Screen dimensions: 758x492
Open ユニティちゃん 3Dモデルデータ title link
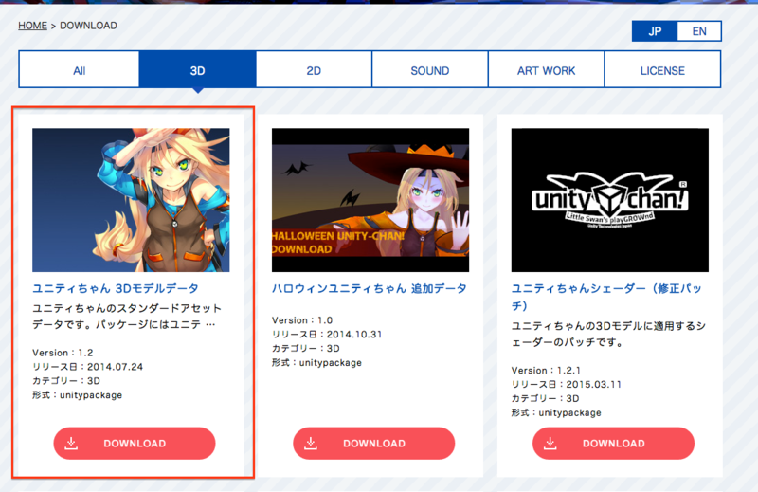pyautogui.click(x=116, y=288)
